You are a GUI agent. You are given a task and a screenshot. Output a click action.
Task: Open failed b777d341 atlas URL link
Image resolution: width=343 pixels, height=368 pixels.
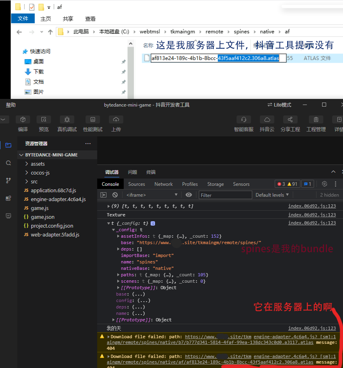210,342
